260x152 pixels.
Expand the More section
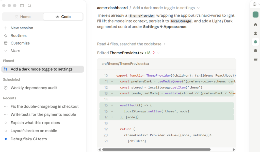pyautogui.click(x=15, y=51)
